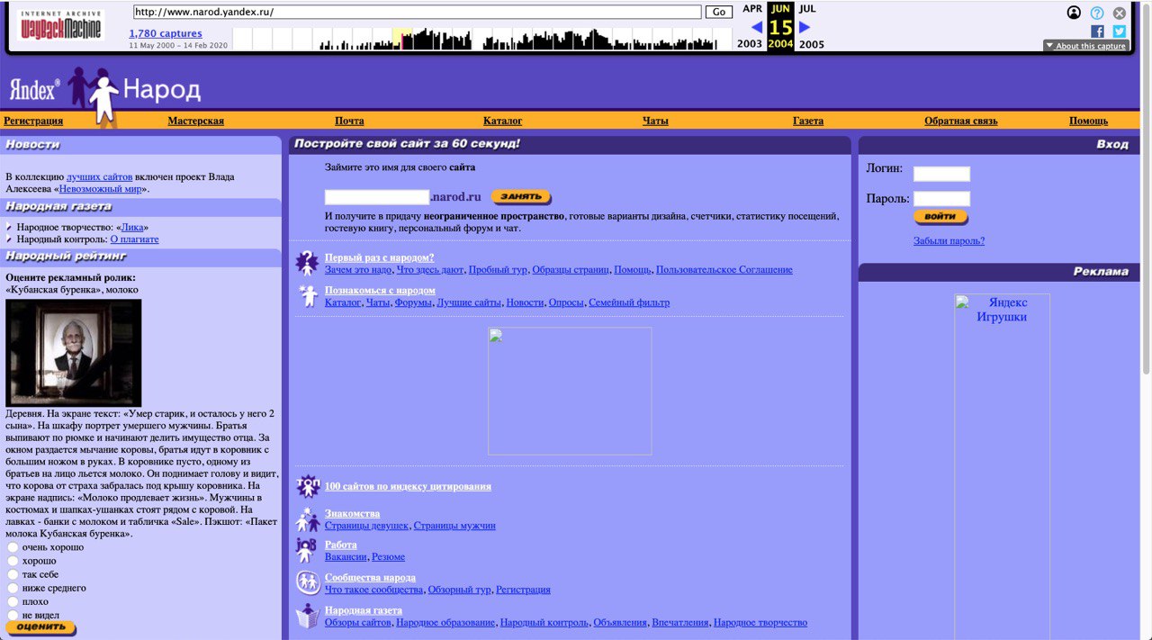The height and width of the screenshot is (640, 1152).
Task: Open the Обратная связь menu item
Action: pyautogui.click(x=960, y=121)
